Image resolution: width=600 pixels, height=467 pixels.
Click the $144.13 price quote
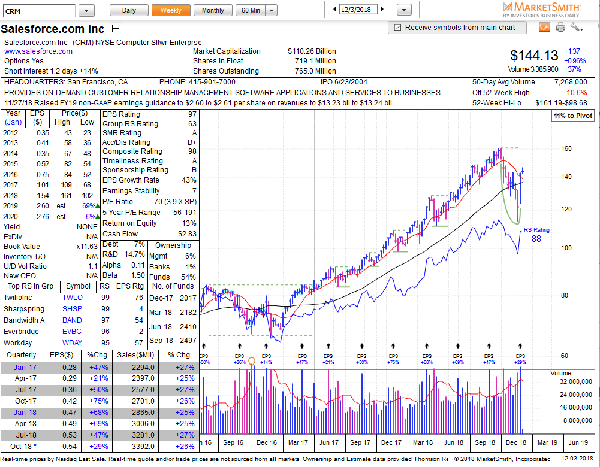534,56
